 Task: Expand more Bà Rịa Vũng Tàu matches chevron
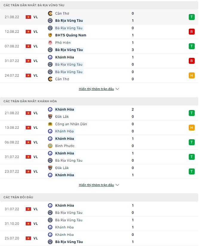[117, 89]
